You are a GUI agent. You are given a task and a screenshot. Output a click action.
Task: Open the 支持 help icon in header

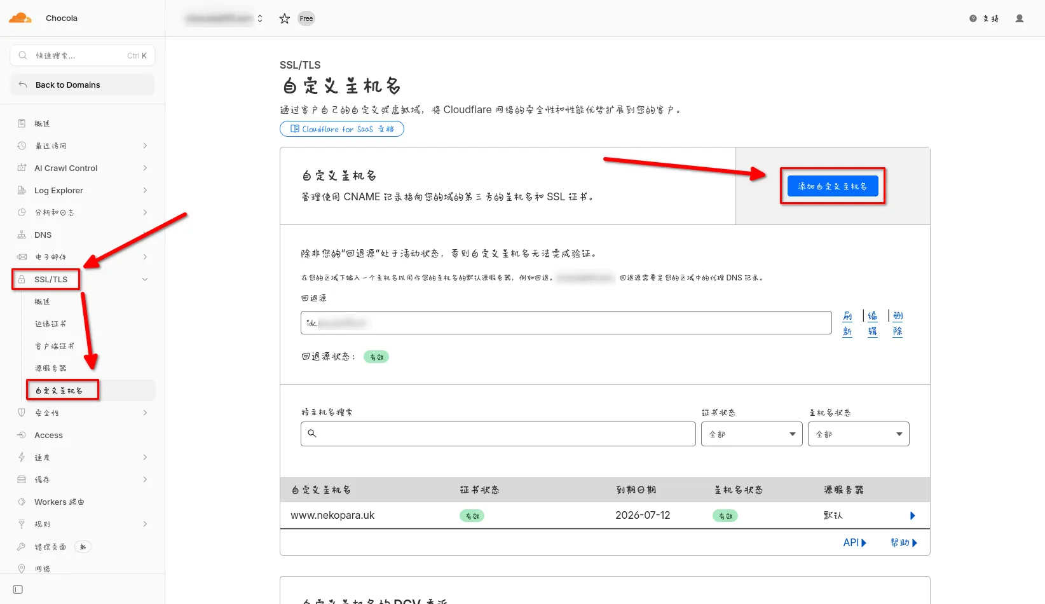point(973,18)
